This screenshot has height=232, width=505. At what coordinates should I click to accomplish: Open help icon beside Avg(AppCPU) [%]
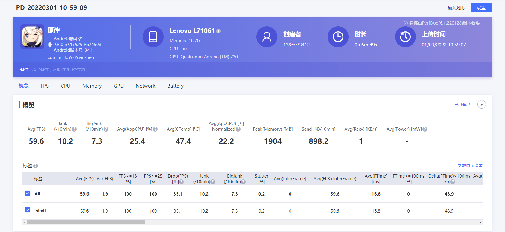coord(155,129)
